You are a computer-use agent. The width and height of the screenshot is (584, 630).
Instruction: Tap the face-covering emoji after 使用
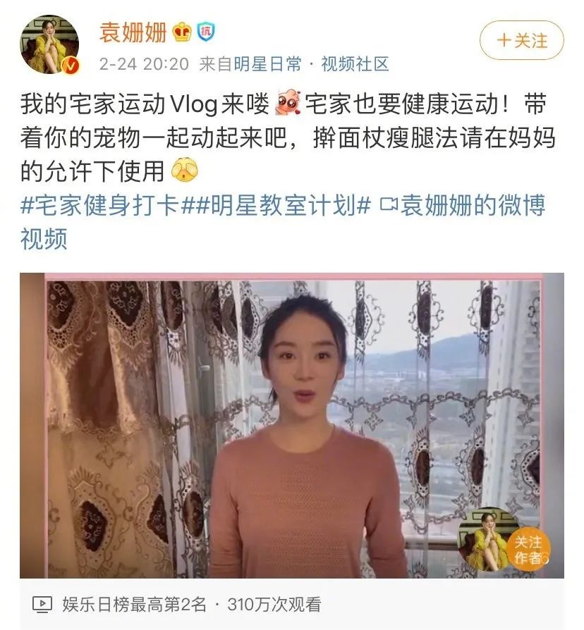click(x=185, y=170)
